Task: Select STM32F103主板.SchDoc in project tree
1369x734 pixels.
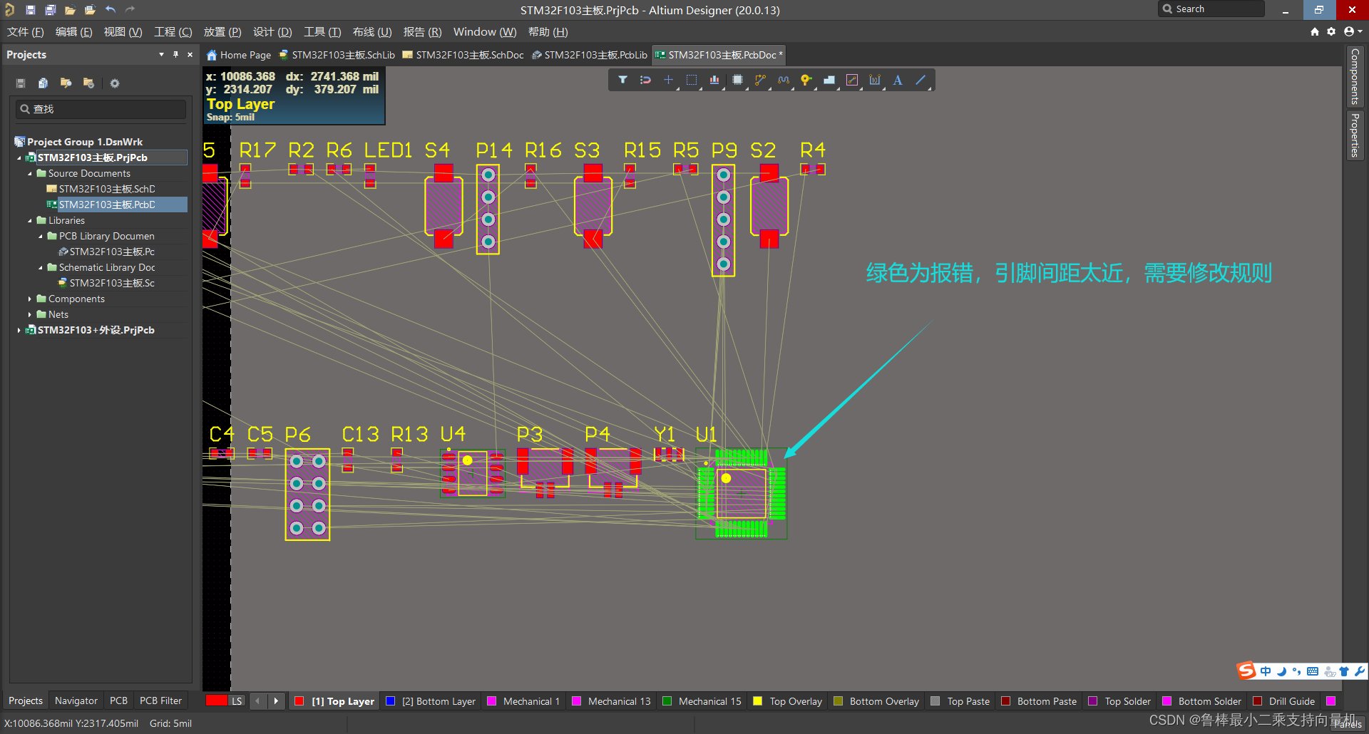Action: point(101,189)
